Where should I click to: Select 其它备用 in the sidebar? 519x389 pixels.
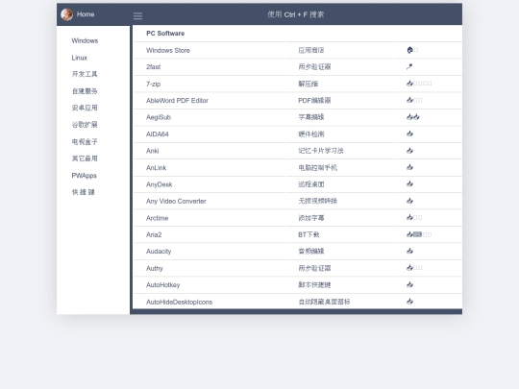coord(85,158)
